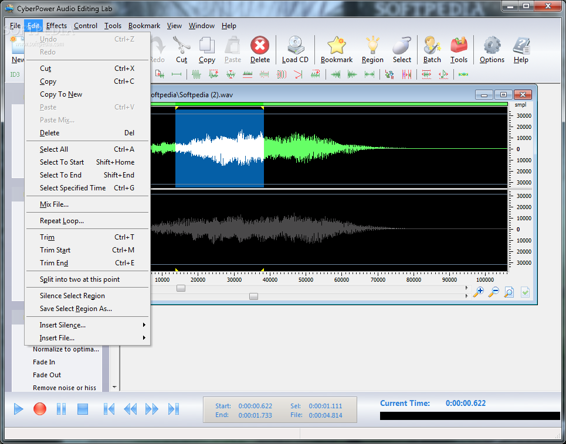This screenshot has width=566, height=444.
Task: Click the swap L/R channels icon
Action: [x=389, y=74]
